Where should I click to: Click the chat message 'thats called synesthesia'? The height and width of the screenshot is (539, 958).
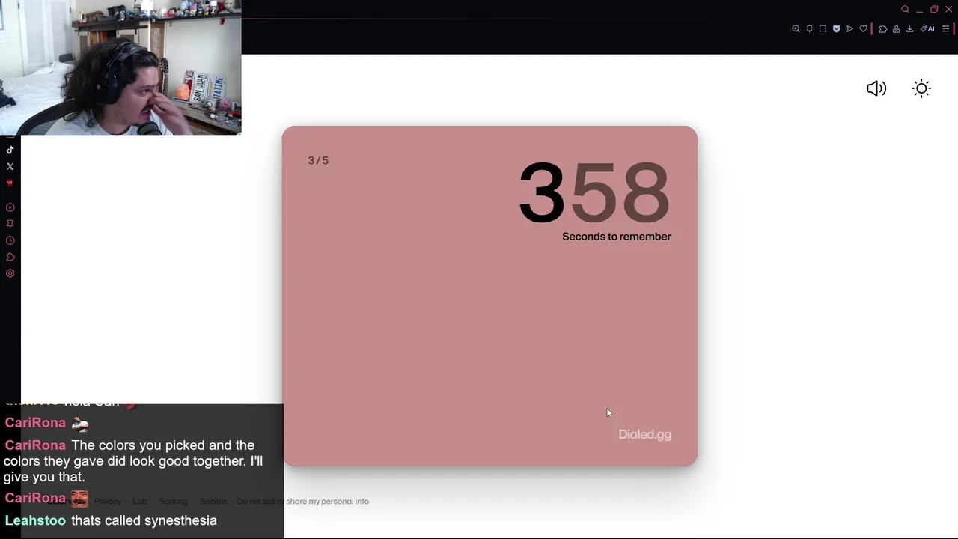click(144, 520)
